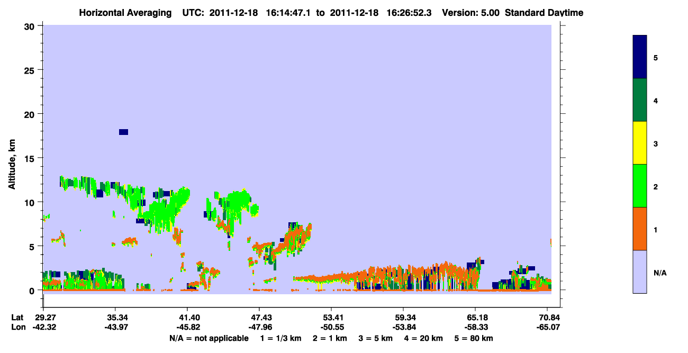
Task: Click the yellow color bar segment labeled 3
Action: [640, 143]
